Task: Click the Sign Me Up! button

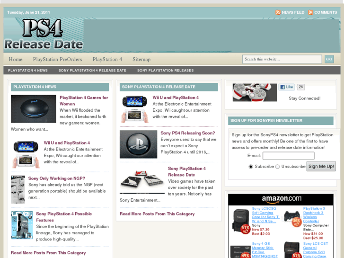Action: point(321,166)
